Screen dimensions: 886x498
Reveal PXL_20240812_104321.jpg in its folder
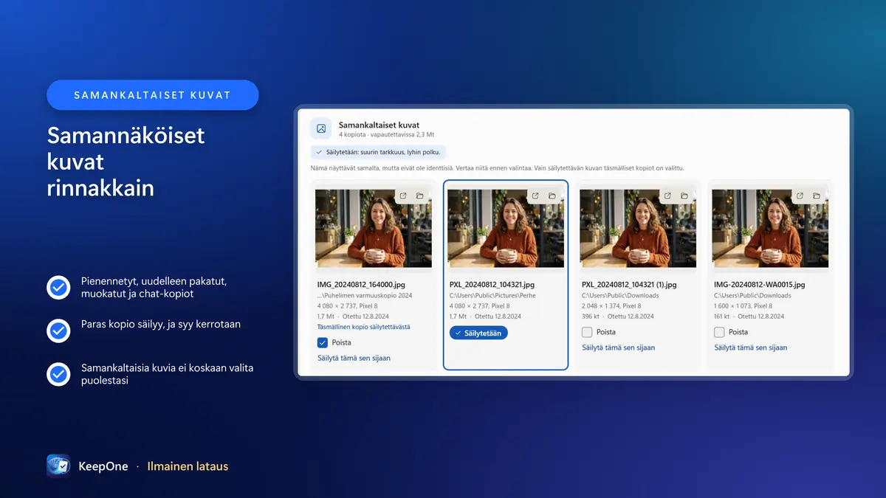[552, 196]
